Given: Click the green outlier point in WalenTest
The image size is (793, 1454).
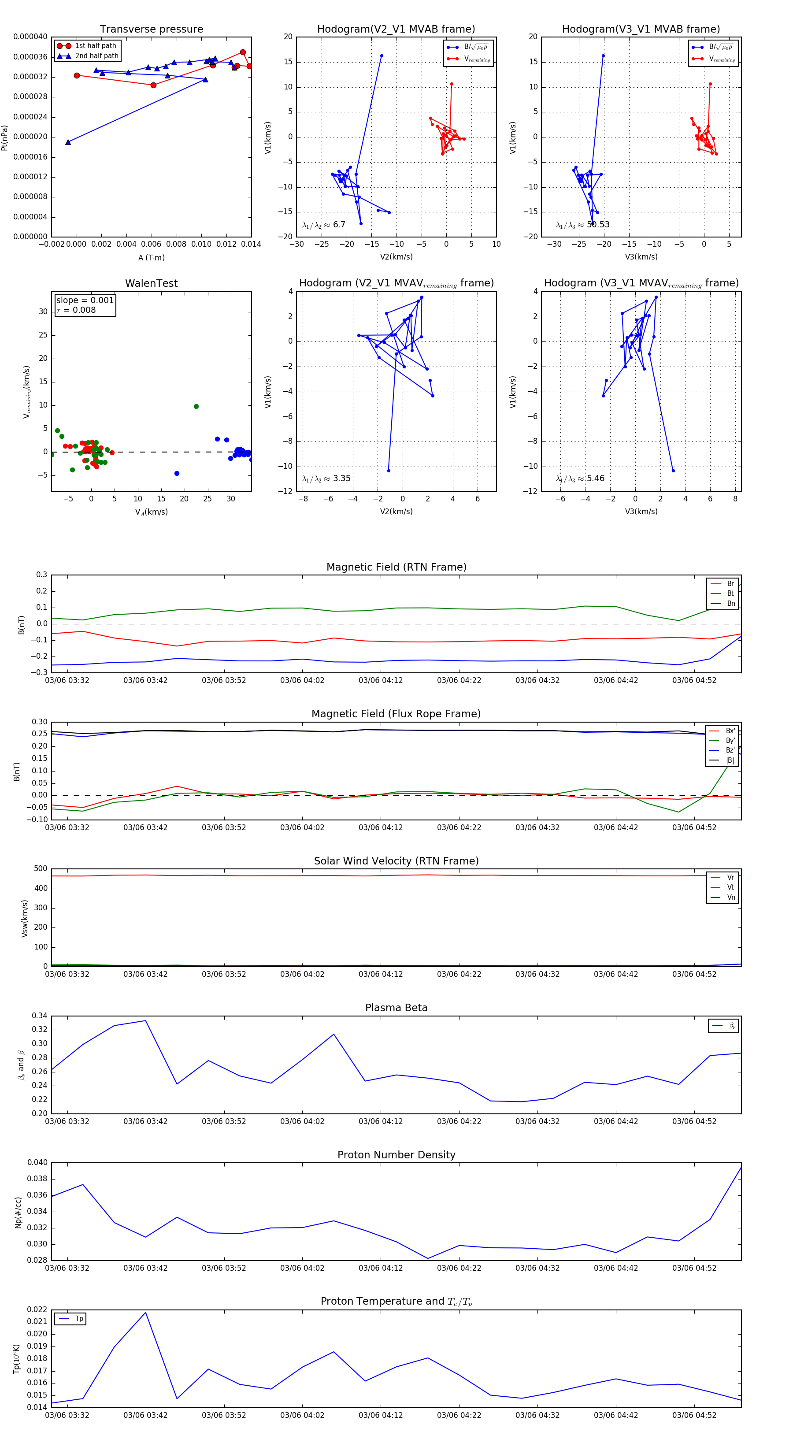Looking at the screenshot, I should tap(196, 406).
